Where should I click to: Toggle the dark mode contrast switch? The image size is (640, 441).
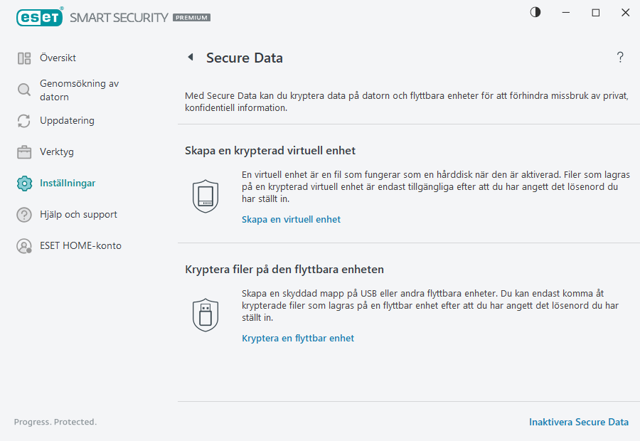pyautogui.click(x=535, y=12)
